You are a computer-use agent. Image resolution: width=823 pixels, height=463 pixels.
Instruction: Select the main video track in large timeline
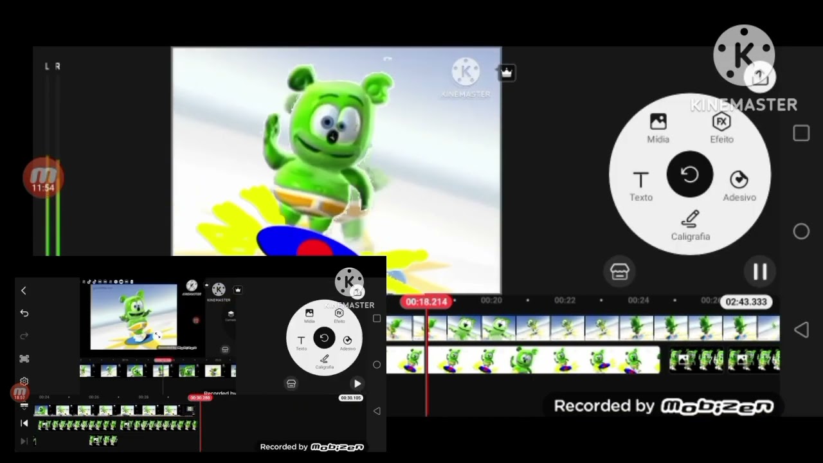click(x=583, y=327)
